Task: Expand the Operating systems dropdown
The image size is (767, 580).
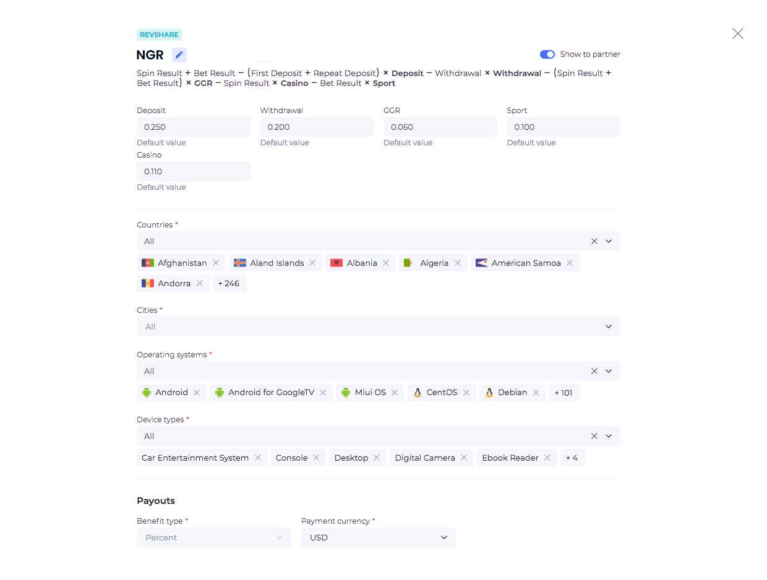Action: point(609,371)
